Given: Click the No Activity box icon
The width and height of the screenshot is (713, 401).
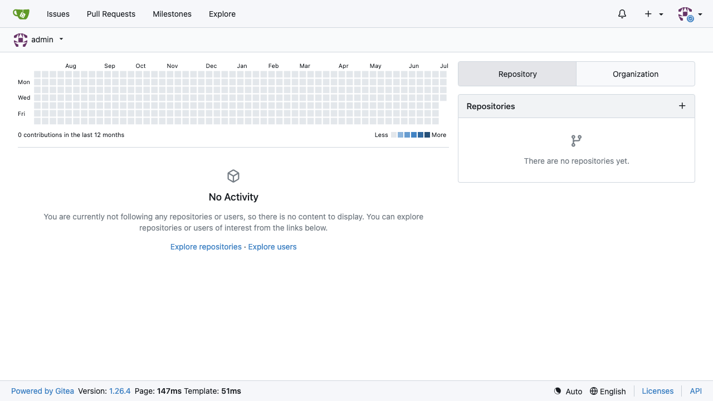Looking at the screenshot, I should [233, 176].
